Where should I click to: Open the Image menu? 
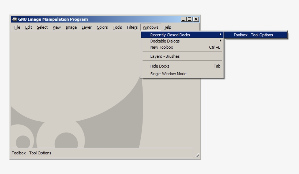(x=71, y=27)
